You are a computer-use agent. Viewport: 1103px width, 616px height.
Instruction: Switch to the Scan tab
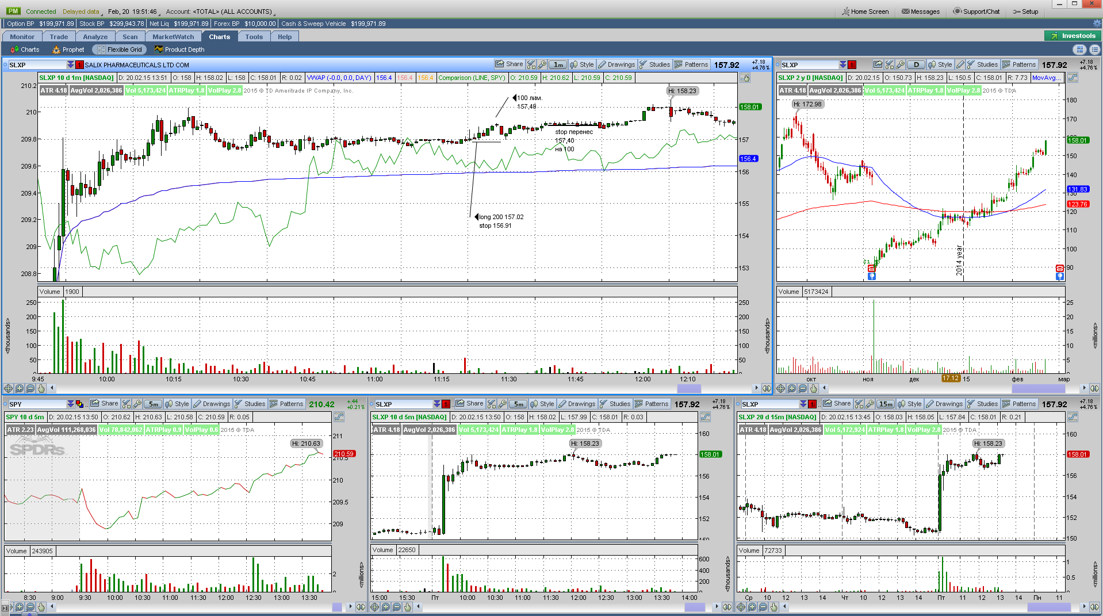[130, 37]
